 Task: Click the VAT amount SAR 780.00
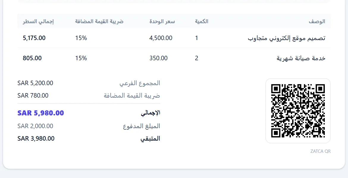click(x=33, y=96)
